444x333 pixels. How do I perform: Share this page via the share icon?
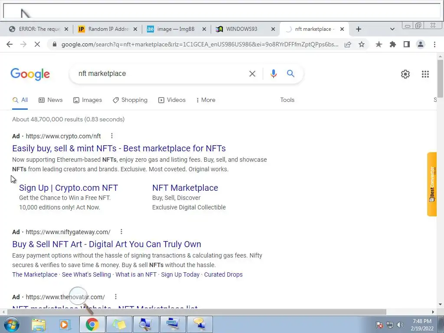pyautogui.click(x=348, y=44)
